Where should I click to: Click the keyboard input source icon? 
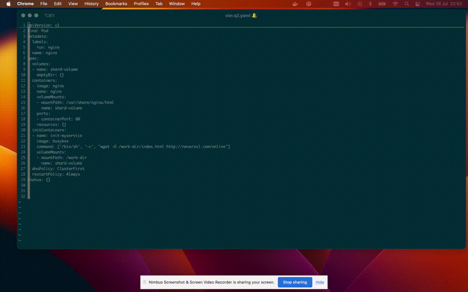coord(336,4)
